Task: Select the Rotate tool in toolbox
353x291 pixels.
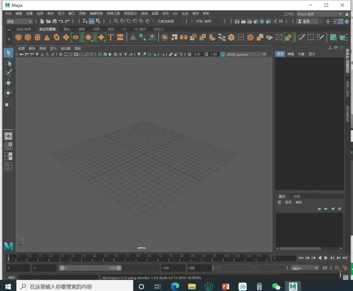Action: [8, 93]
